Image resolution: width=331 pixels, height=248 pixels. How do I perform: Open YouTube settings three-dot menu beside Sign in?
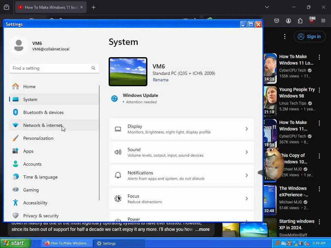click(285, 36)
